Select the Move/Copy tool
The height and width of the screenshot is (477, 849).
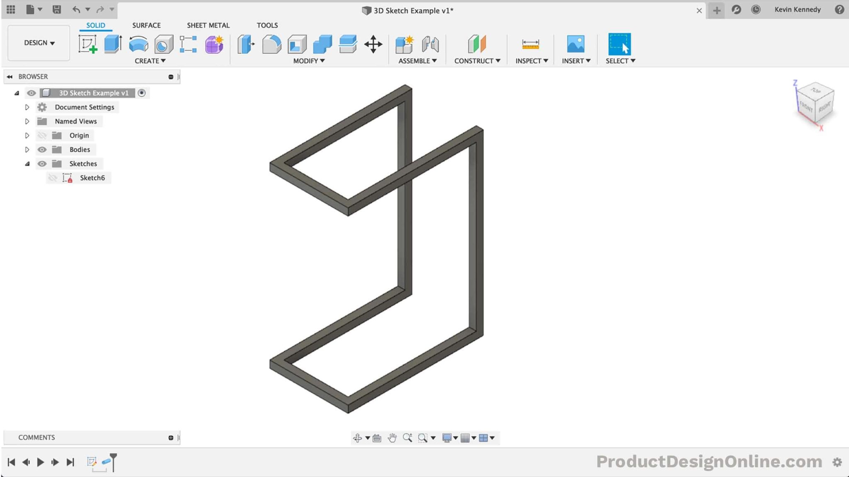pos(374,43)
